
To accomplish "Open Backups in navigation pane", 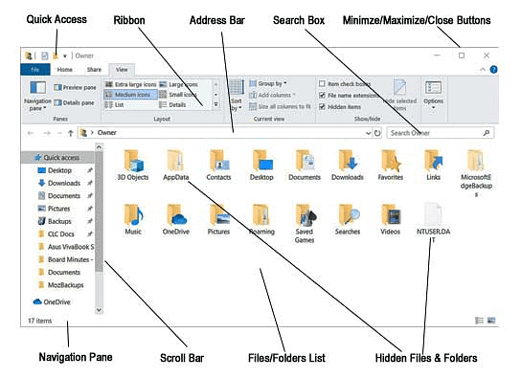I will tap(59, 221).
